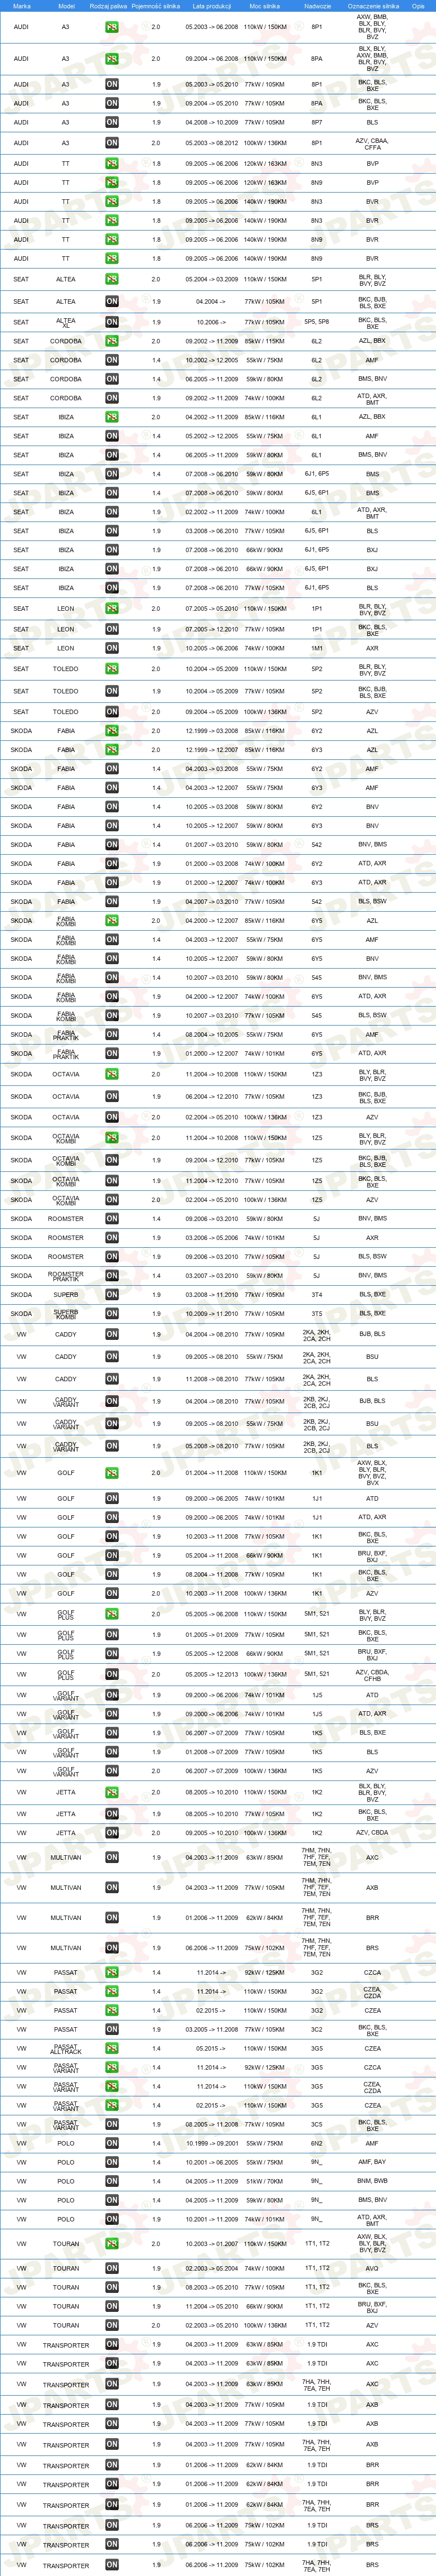Click diesel icon in VW Touran AVQ row

click(112, 2268)
